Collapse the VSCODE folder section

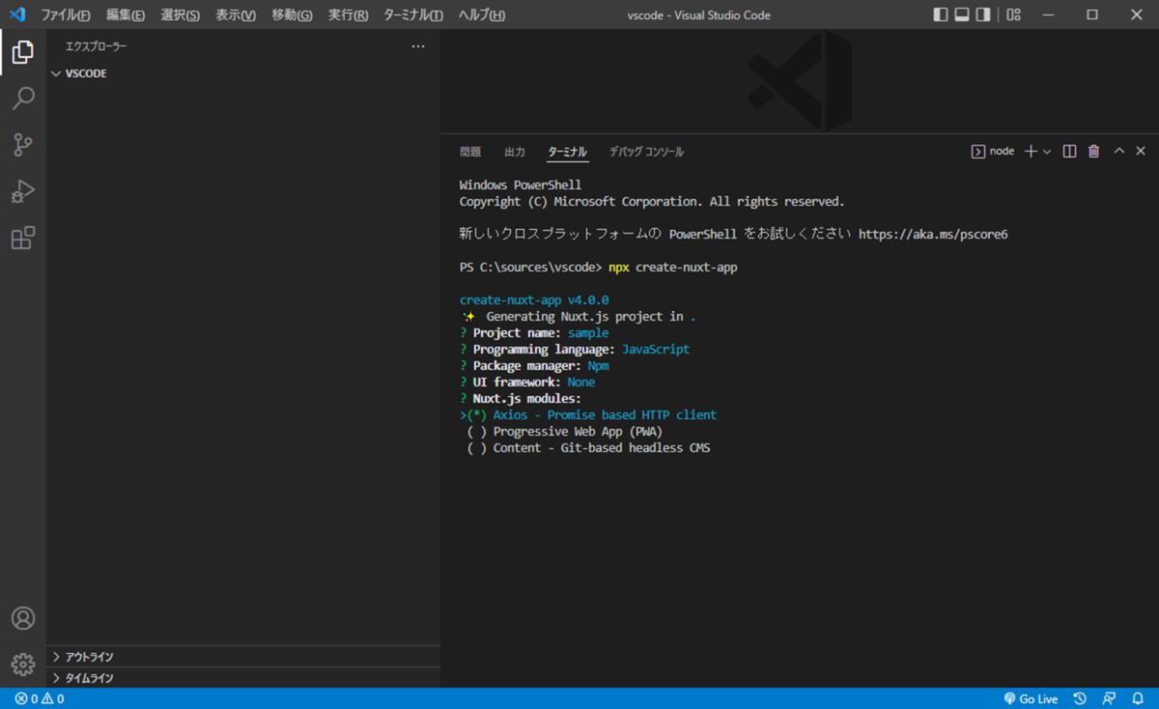point(243,73)
